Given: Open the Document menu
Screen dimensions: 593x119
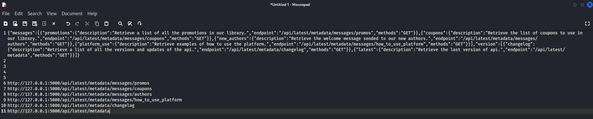Looking at the screenshot, I should [72, 14].
